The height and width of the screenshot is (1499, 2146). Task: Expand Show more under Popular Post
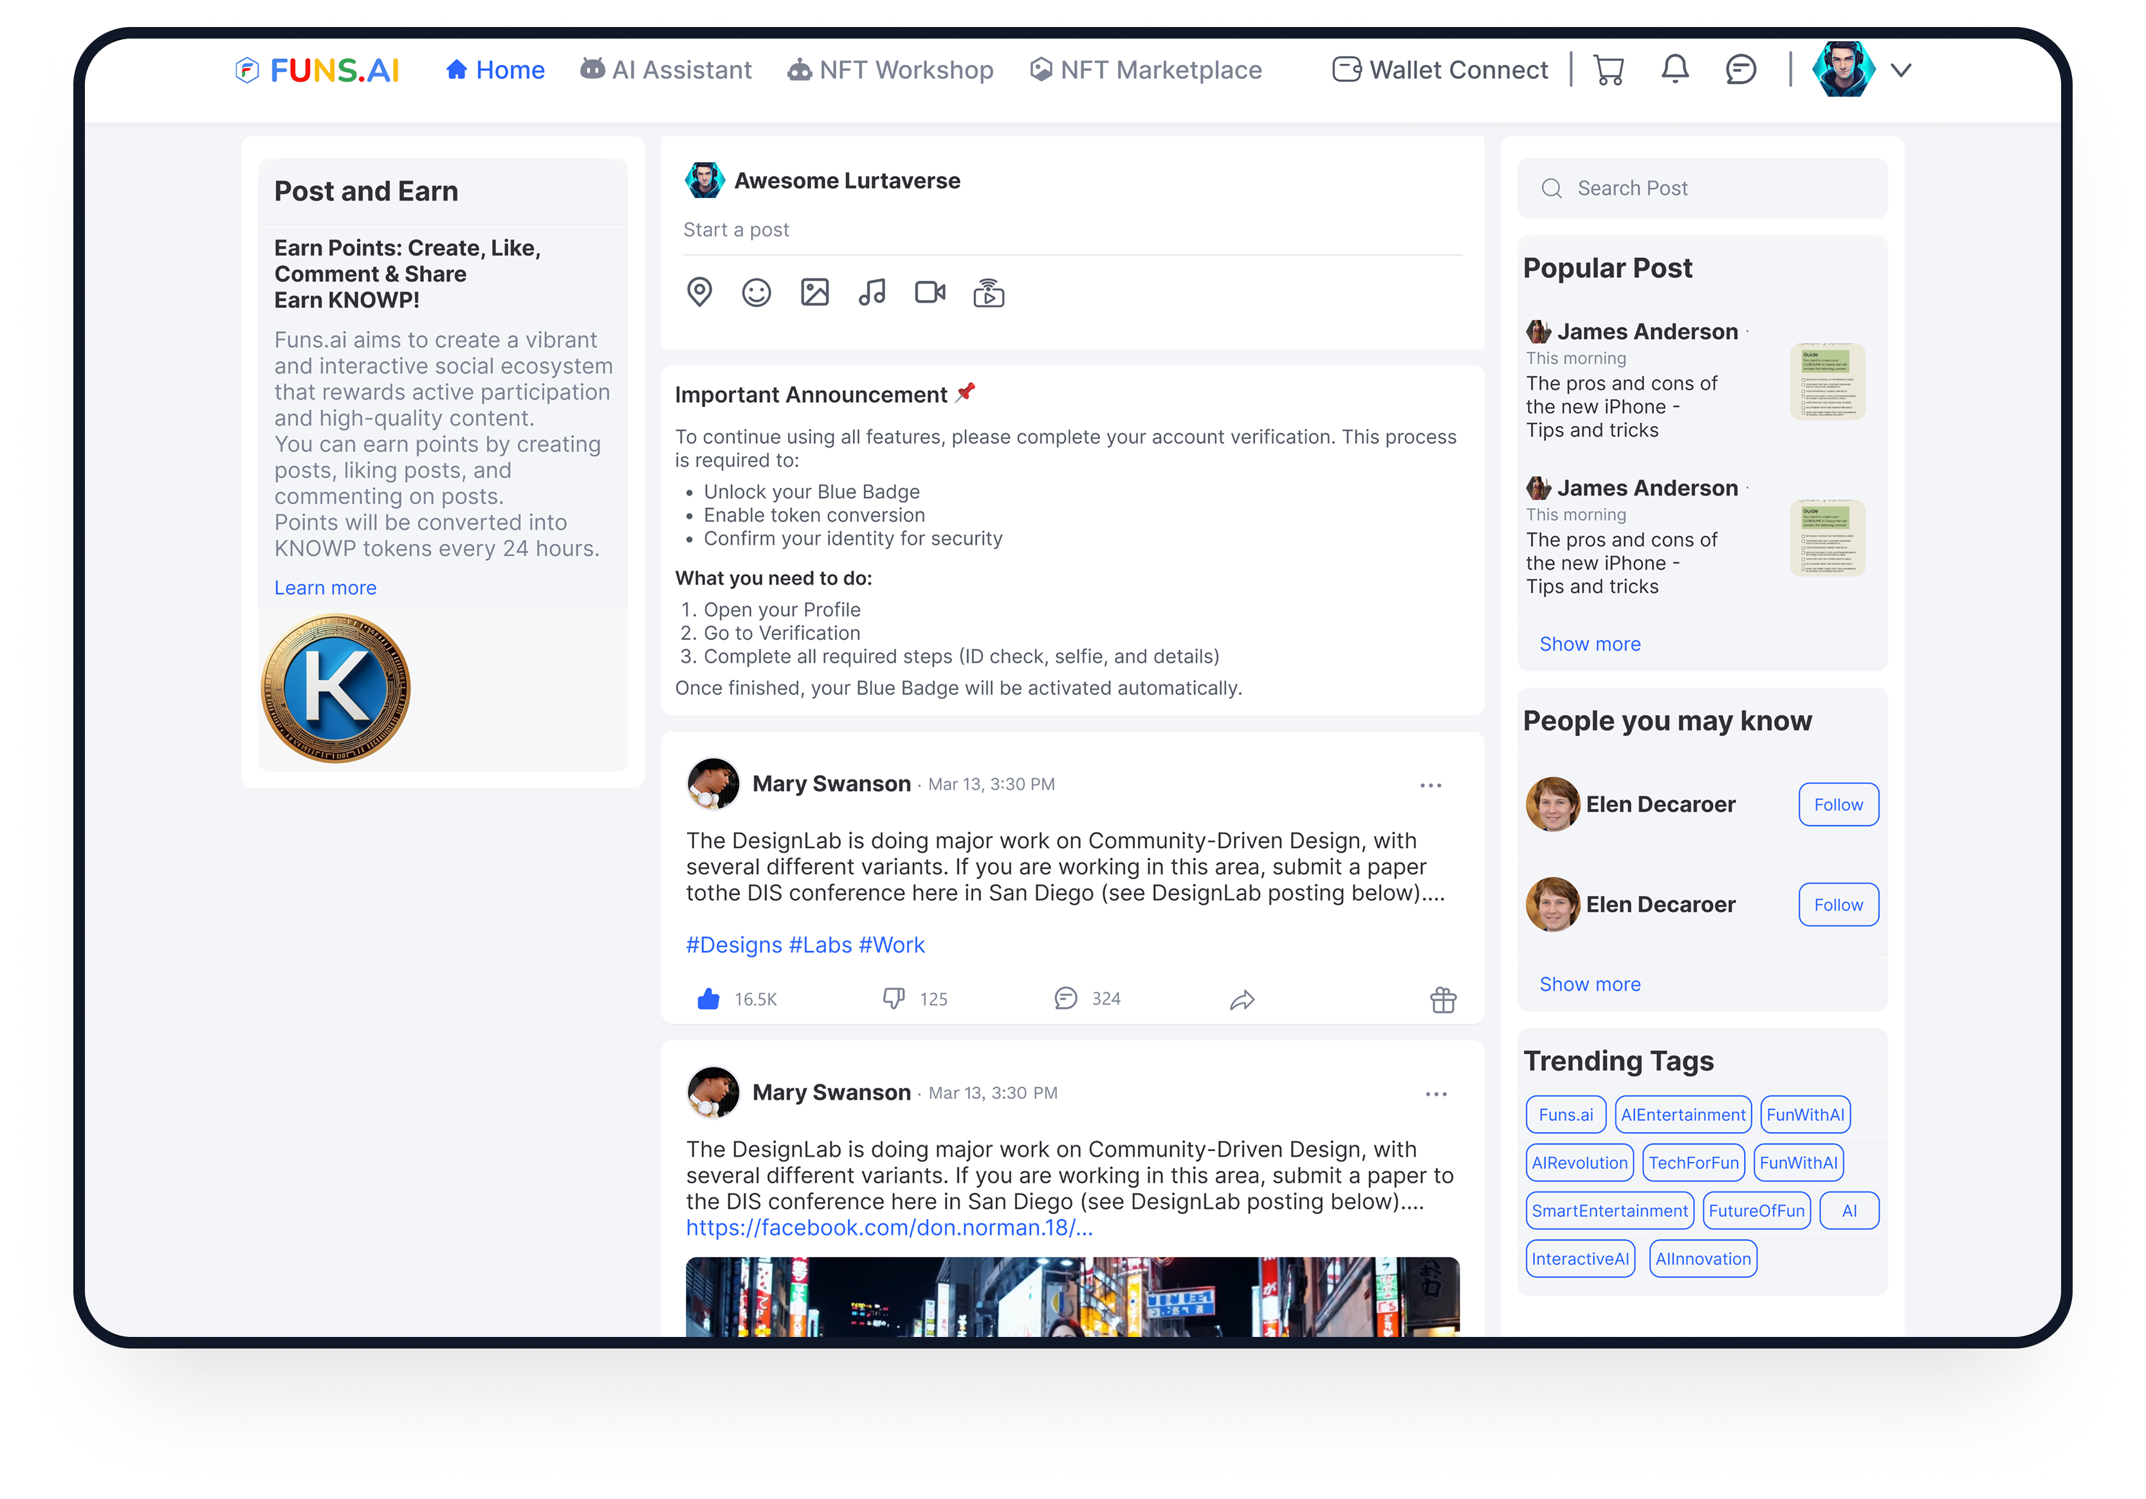point(1589,643)
